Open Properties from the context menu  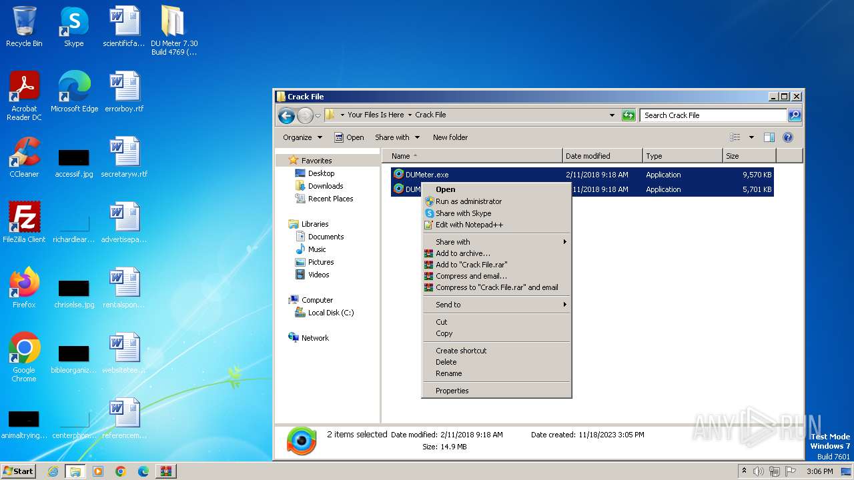[x=497, y=391]
